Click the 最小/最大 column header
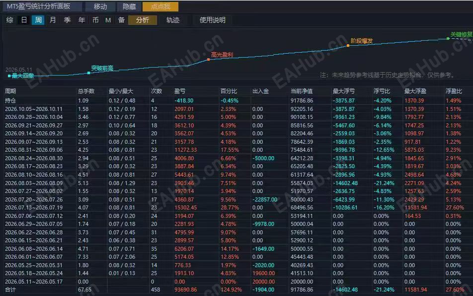Viewport: 473px width, 296px height. pyautogui.click(x=121, y=91)
